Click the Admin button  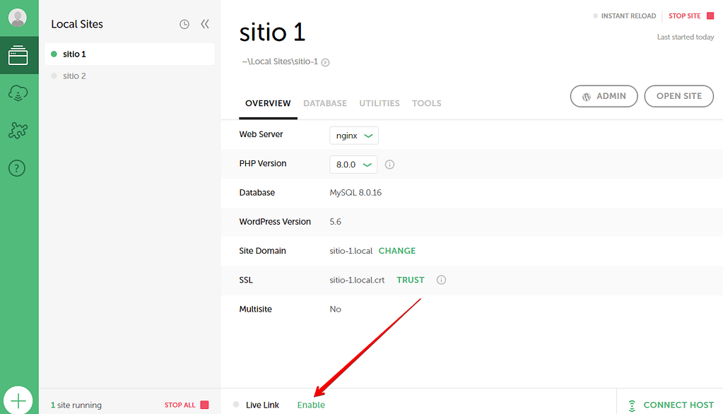604,96
